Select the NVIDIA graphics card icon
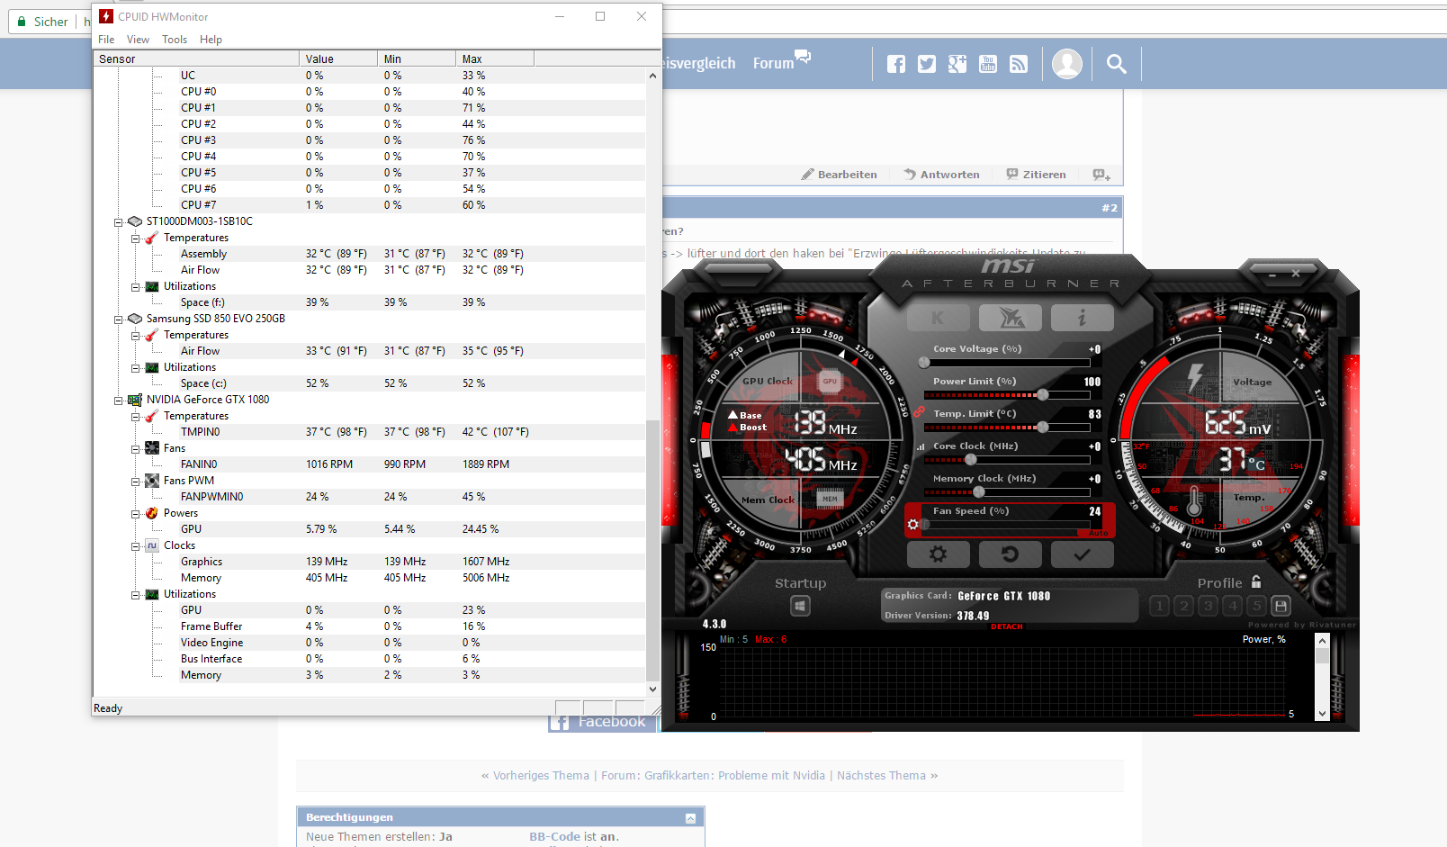 (x=135, y=400)
